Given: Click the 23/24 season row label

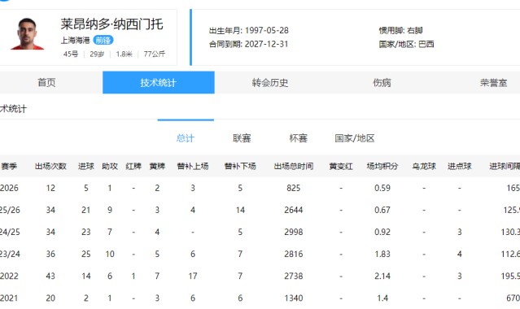Looking at the screenshot, I should [10, 254].
